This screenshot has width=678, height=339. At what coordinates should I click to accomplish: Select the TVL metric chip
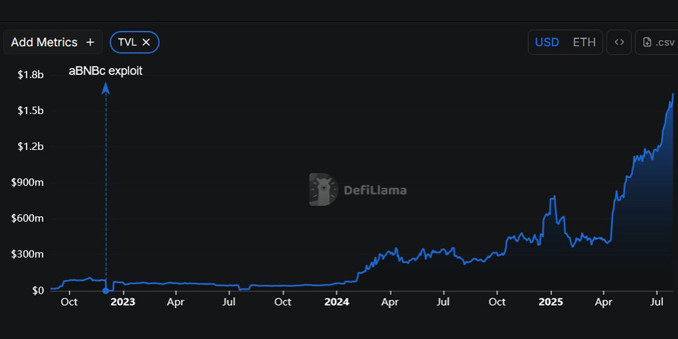tap(127, 42)
